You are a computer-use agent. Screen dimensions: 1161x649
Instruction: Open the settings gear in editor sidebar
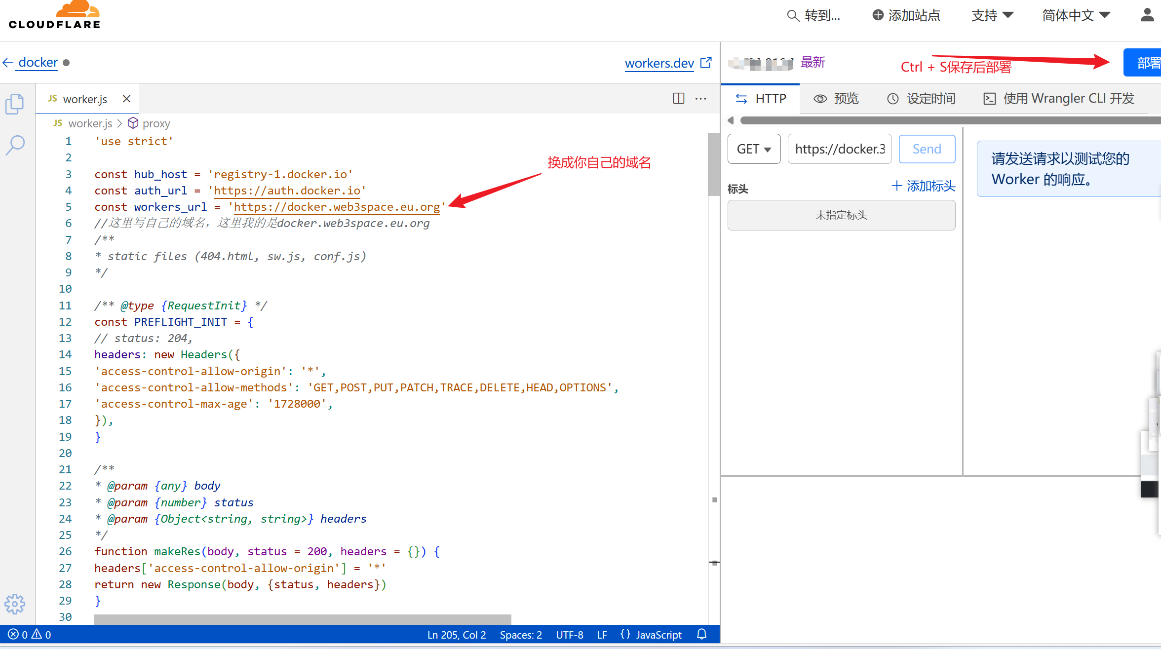tap(15, 604)
